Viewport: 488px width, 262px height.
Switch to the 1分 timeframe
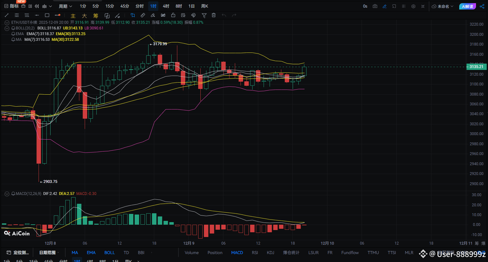tap(83, 6)
